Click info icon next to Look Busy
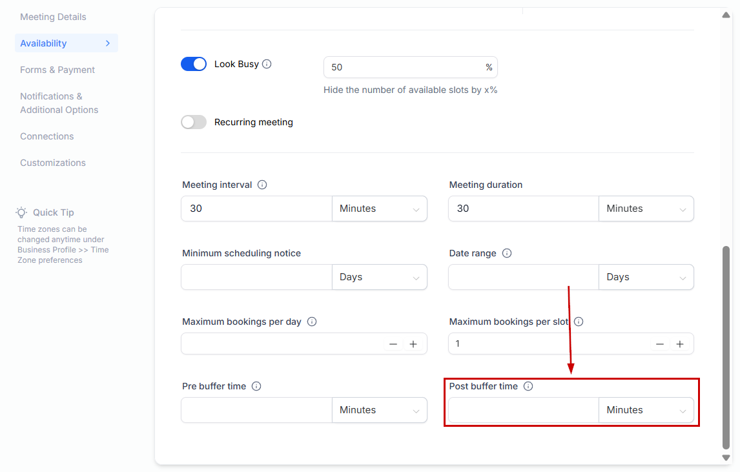The width and height of the screenshot is (740, 472). click(267, 65)
